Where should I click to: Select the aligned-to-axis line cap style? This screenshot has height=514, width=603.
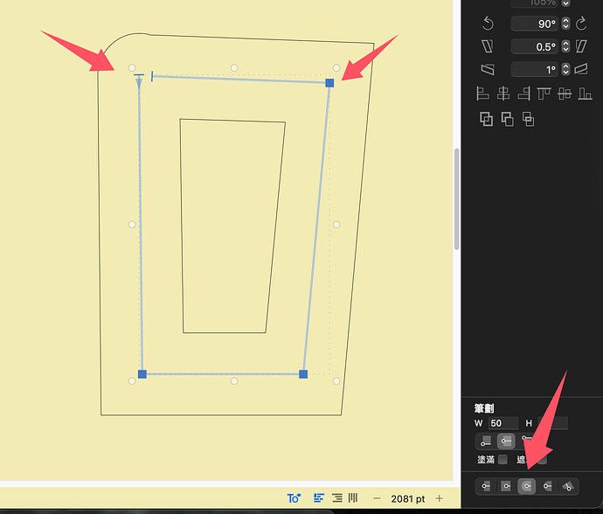pyautogui.click(x=568, y=486)
